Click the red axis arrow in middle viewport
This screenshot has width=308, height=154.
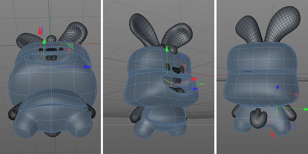pyautogui.click(x=194, y=79)
